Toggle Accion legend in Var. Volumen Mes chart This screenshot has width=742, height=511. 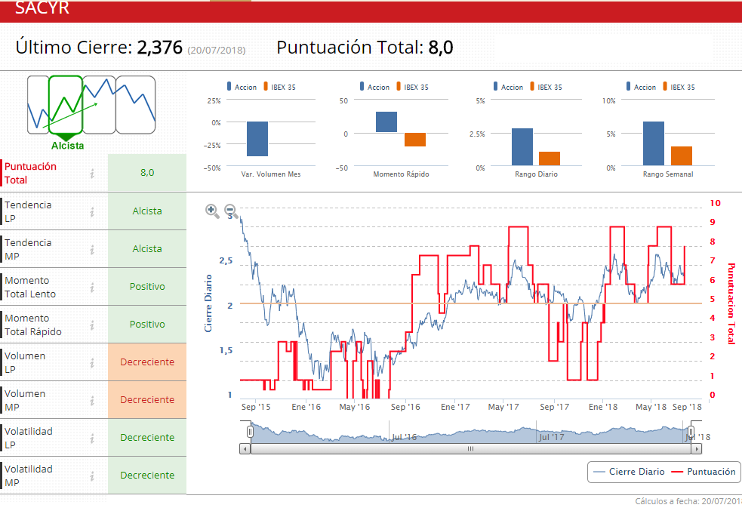(242, 87)
